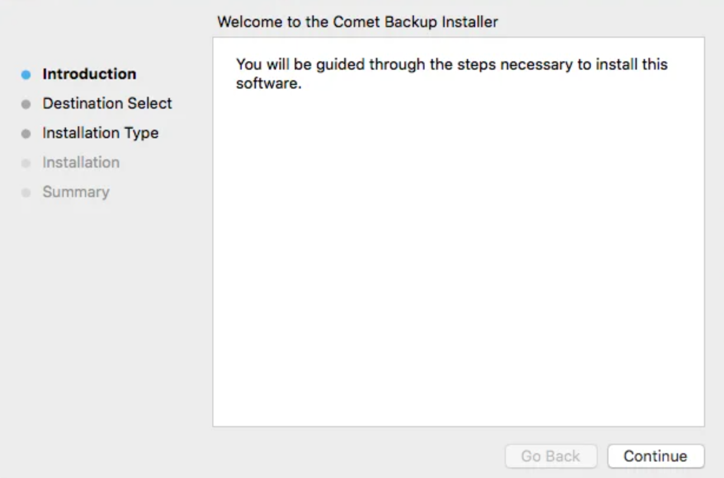
Task: Click the Continue button
Action: pyautogui.click(x=656, y=456)
